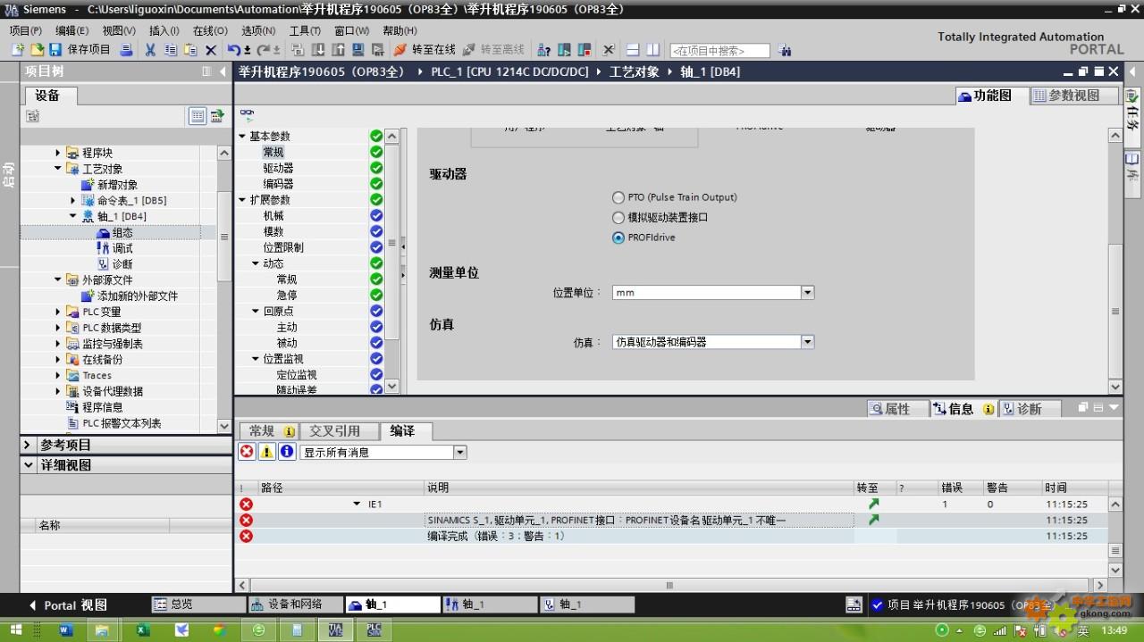Open Word from the Windows taskbar
Image resolution: width=1144 pixels, height=642 pixels.
pos(65,630)
